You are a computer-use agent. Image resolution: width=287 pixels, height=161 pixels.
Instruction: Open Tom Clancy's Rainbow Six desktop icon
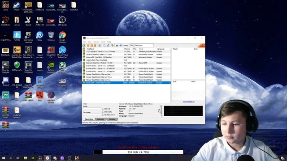pyautogui.click(x=28, y=52)
